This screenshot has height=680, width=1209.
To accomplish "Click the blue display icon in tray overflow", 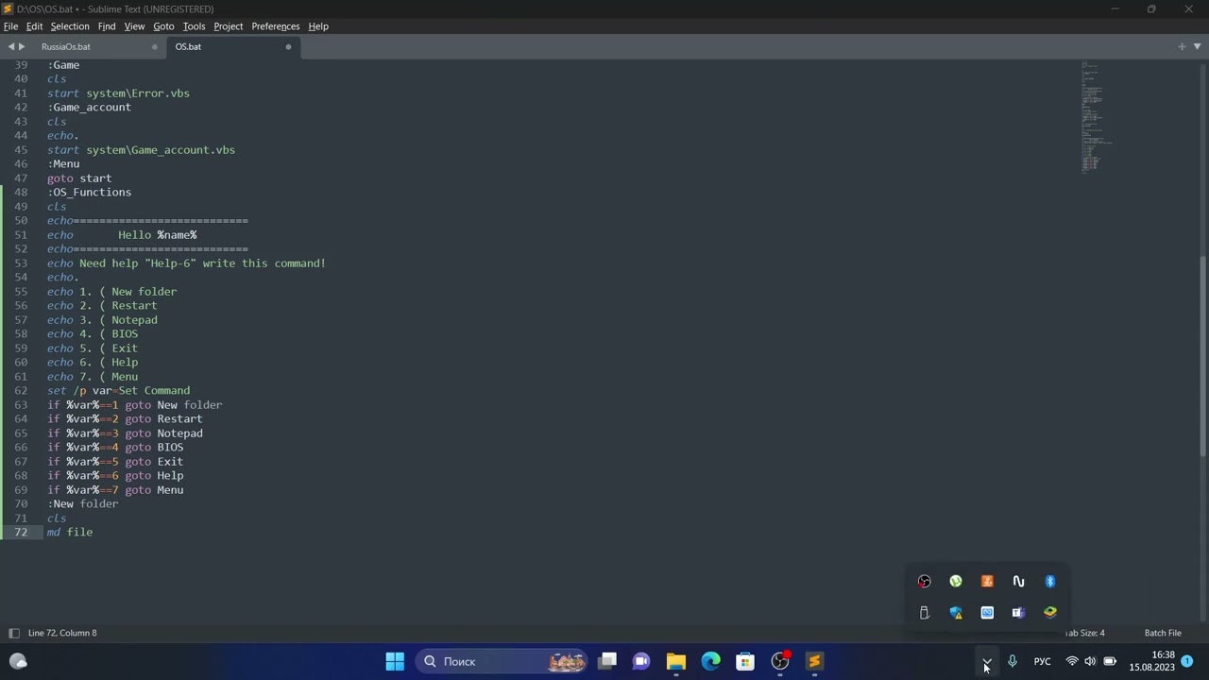I will (987, 613).
